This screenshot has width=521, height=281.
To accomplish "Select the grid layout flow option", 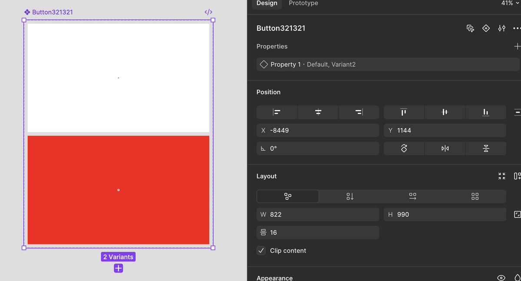I will [475, 196].
